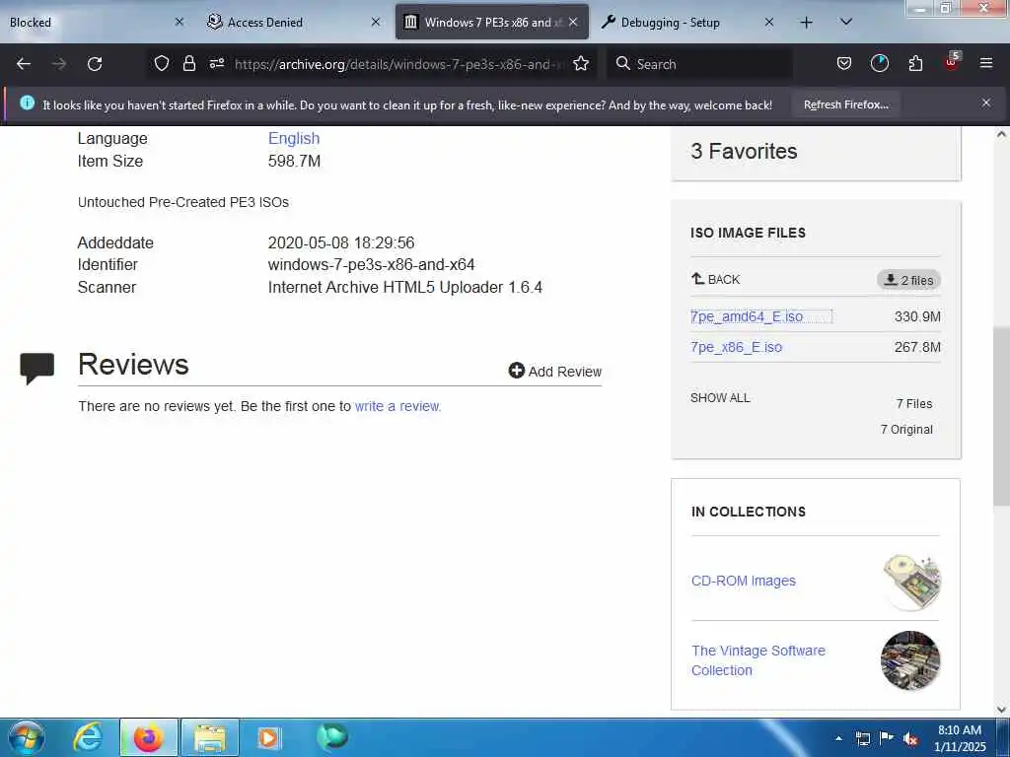Follow the write a review link
Screen dimensions: 1010x757
pos(397,406)
